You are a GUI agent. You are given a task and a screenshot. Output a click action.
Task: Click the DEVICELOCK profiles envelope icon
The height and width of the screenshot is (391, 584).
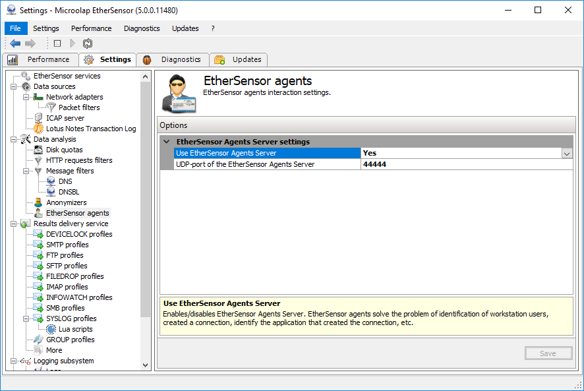[38, 234]
